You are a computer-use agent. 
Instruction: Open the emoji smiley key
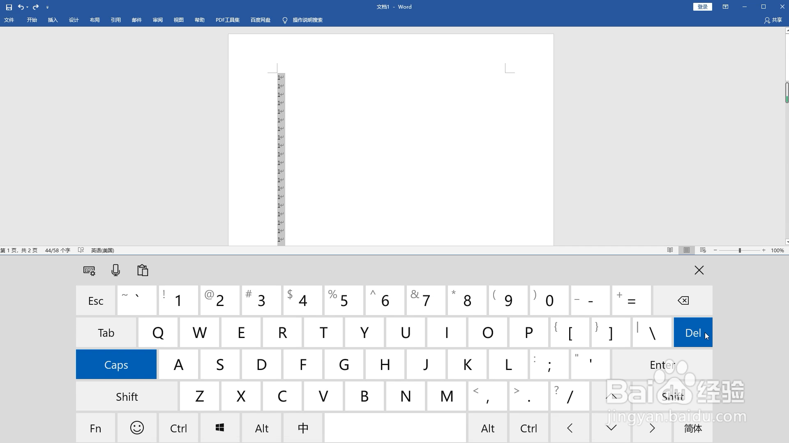click(x=137, y=428)
